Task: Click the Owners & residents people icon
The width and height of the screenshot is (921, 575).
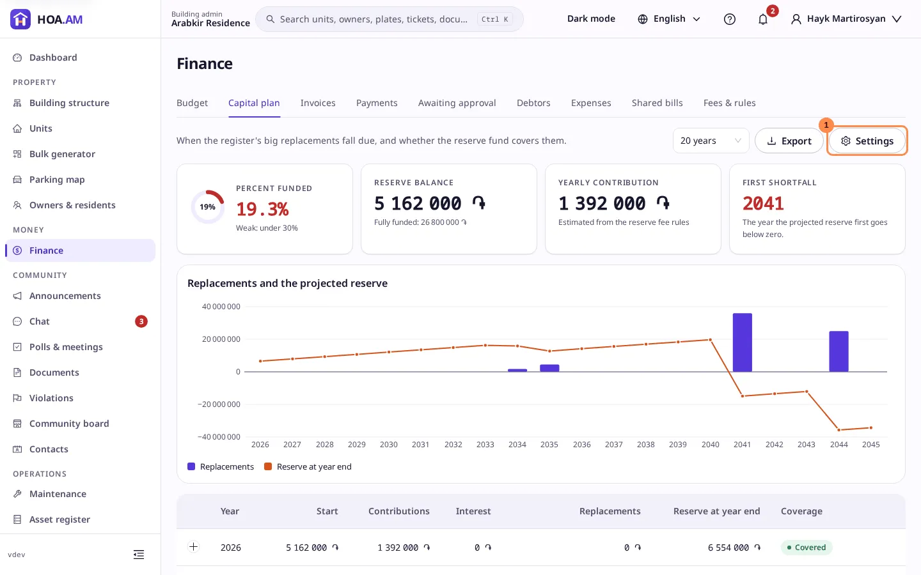Action: click(17, 205)
